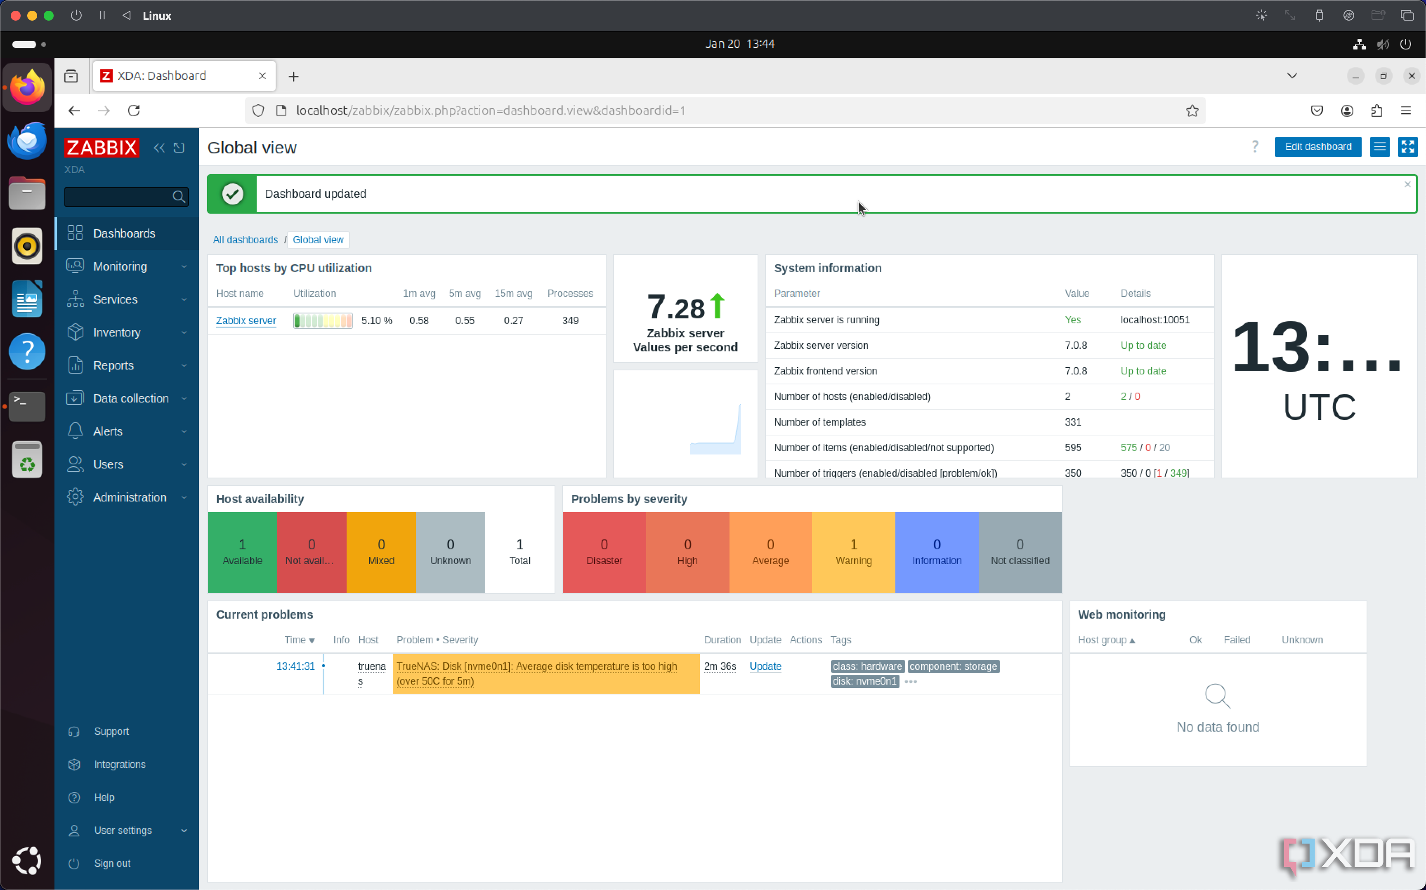Toggle Host group ascending sort in Web monitoring
This screenshot has height=890, width=1426.
[1106, 640]
